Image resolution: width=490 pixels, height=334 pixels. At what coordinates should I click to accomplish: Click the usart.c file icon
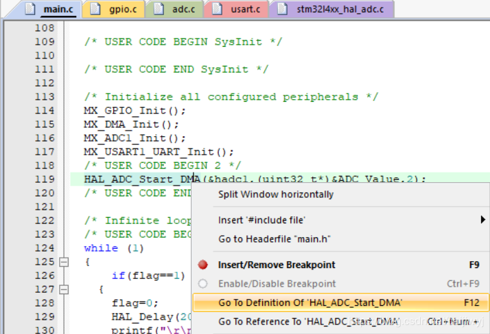[x=217, y=10]
